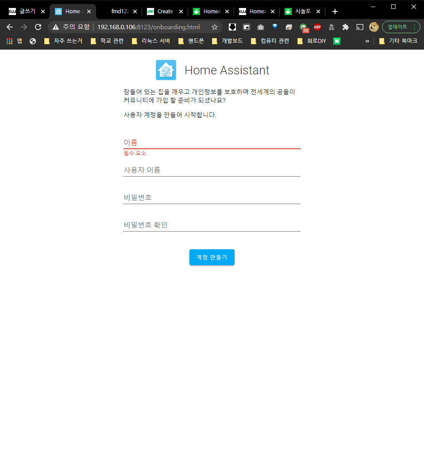
Task: Click the 이름 name input field
Action: pos(212,143)
